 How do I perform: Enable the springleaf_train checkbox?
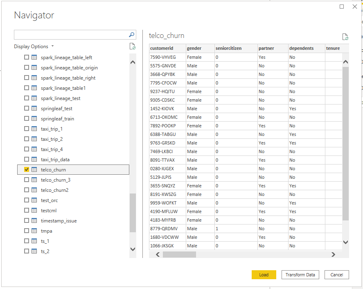(27, 118)
